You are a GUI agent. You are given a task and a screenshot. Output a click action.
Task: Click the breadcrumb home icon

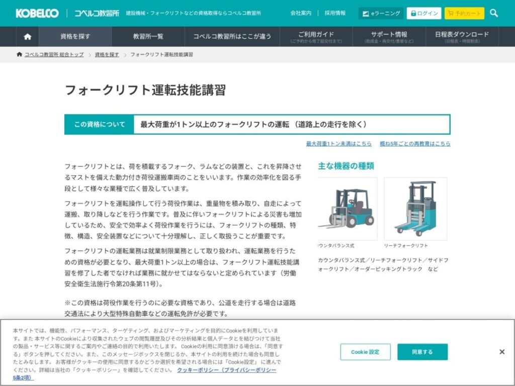[20, 54]
